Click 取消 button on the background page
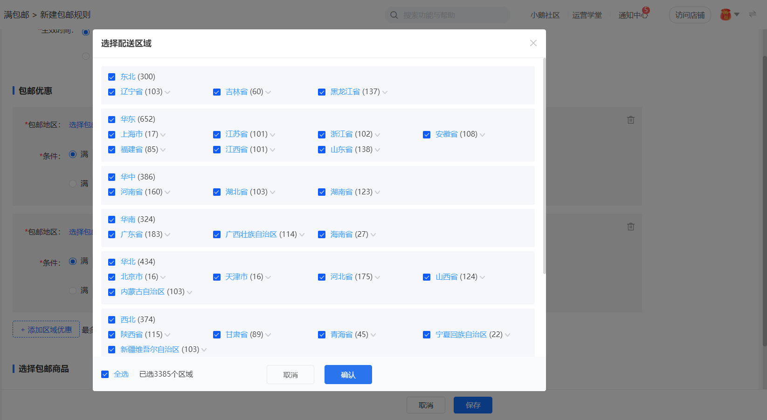Screen dimensions: 767x420 (x=426, y=405)
